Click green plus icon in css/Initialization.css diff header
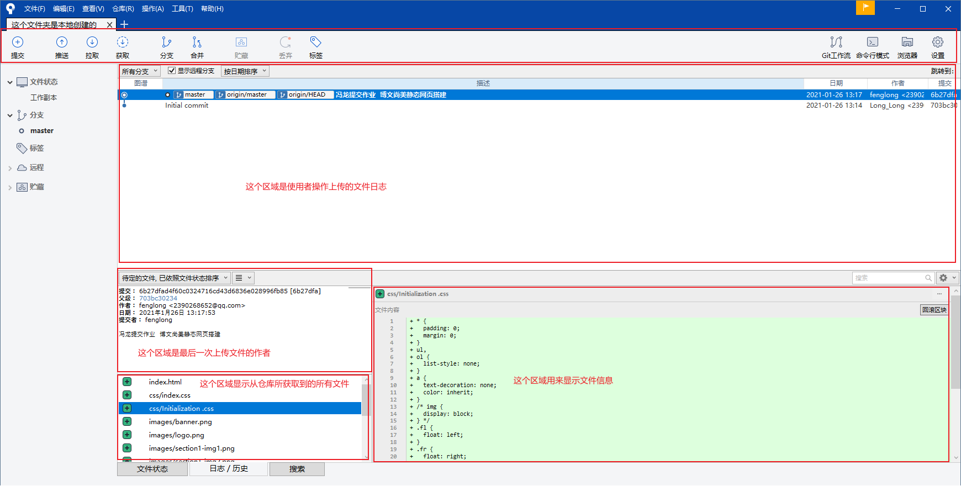 [380, 294]
